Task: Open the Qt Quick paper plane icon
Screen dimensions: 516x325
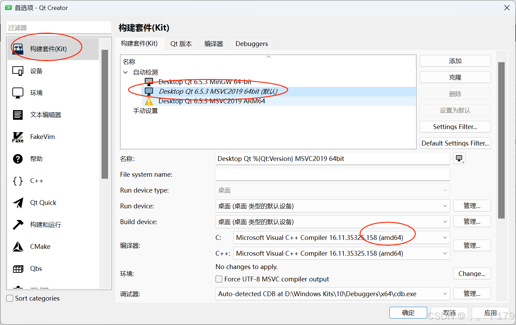Action: (x=18, y=203)
